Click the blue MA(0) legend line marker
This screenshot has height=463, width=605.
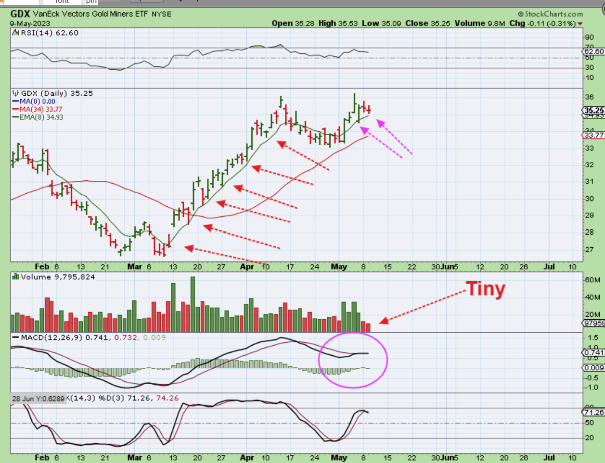pyautogui.click(x=15, y=101)
